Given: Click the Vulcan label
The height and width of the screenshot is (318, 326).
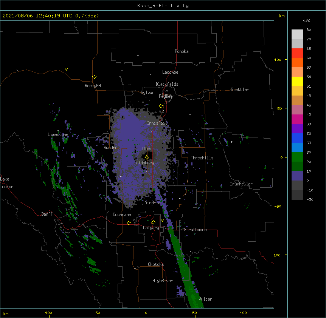Looking at the screenshot, I should [x=205, y=299].
